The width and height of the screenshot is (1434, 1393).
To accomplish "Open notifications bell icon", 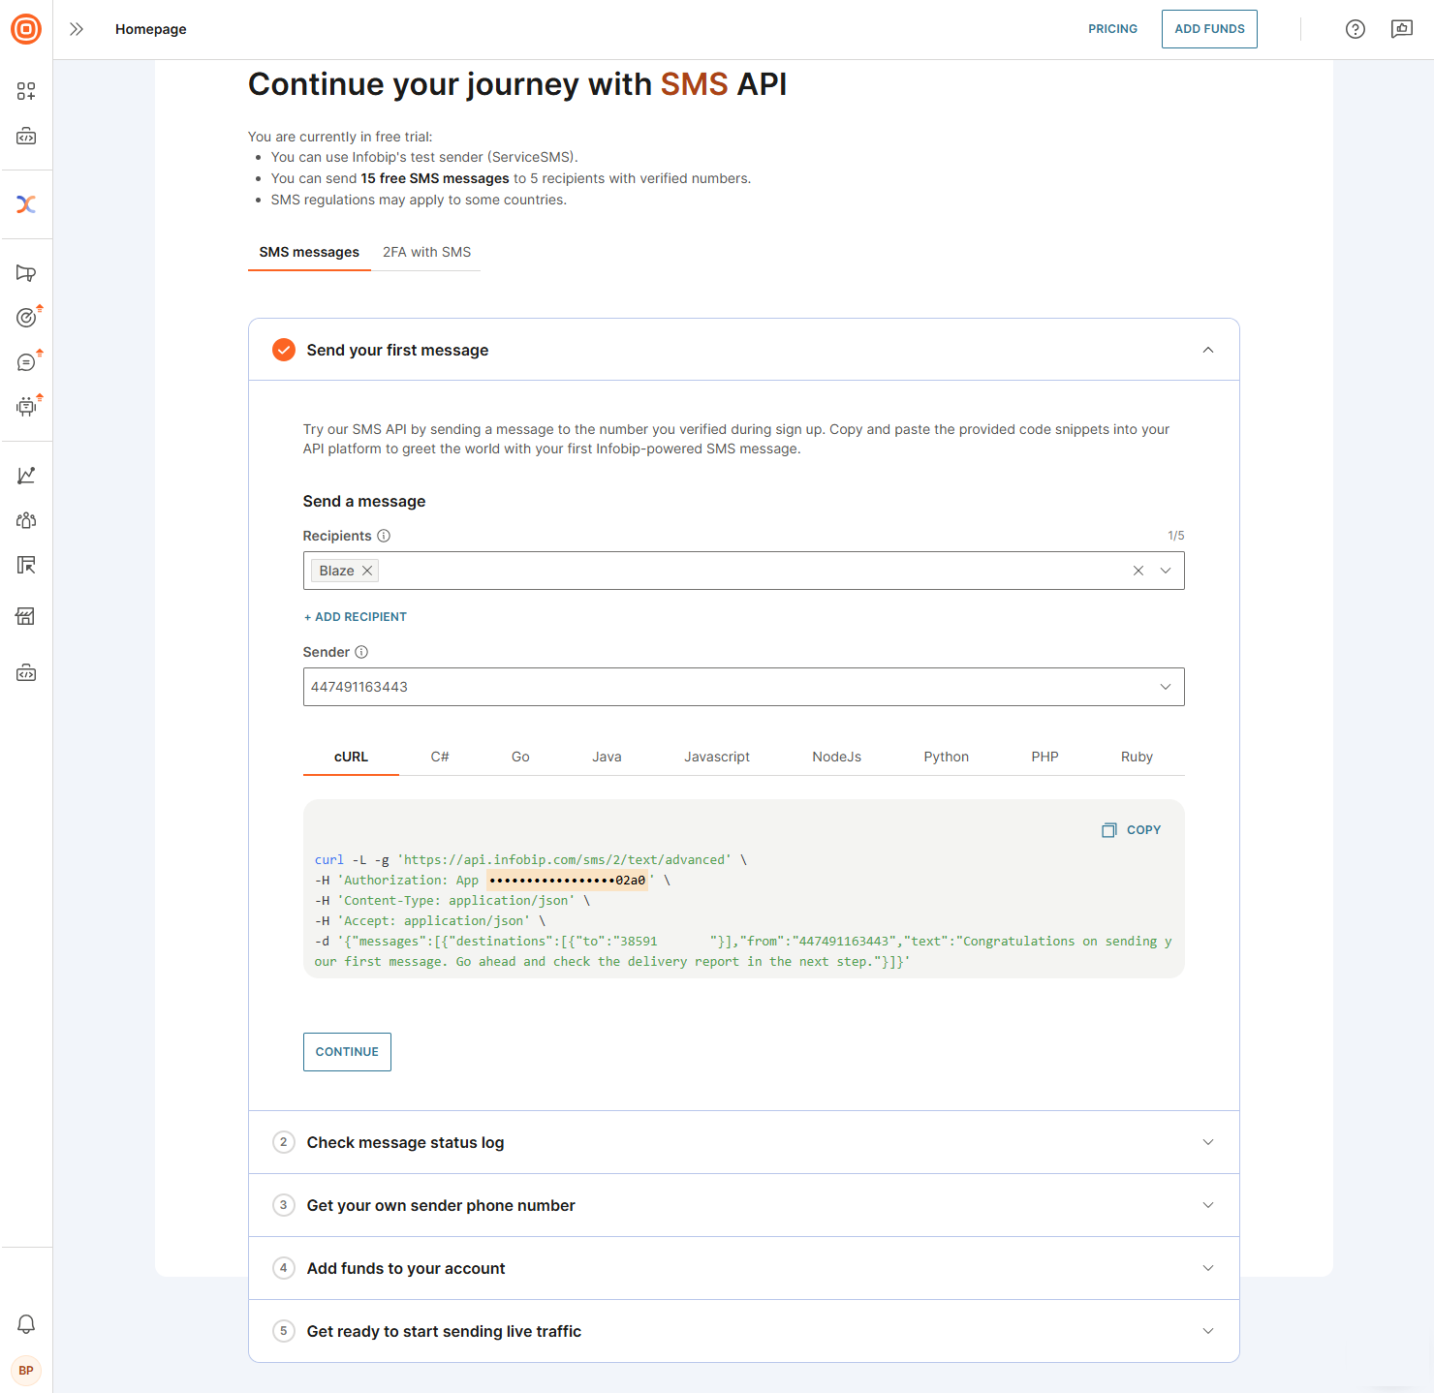I will (x=26, y=1324).
